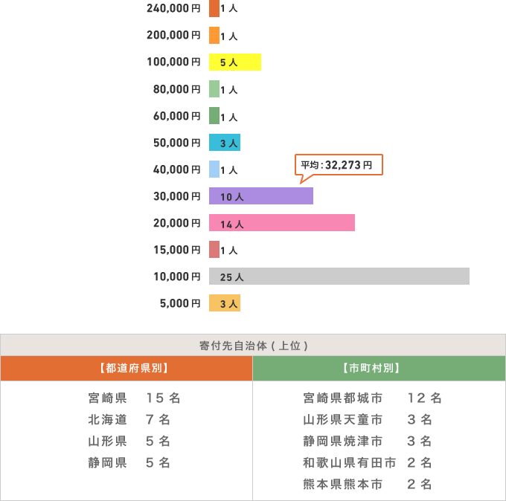506x501 pixels.
Task: Click the dark orange 240,000円 bar
Action: tap(214, 9)
